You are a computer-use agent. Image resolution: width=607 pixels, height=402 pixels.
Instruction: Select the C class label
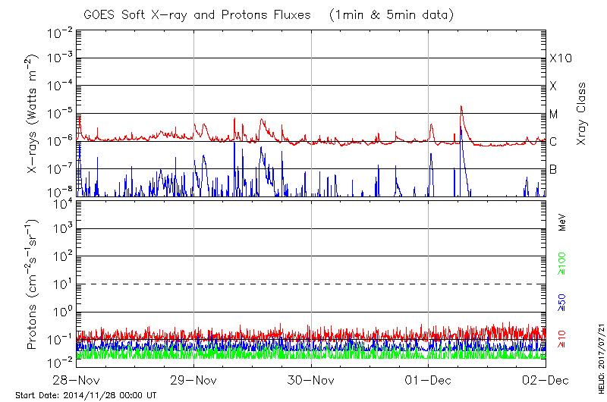coord(553,142)
